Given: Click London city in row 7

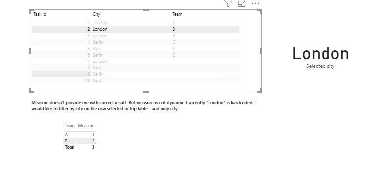Looking at the screenshot, I should 100,61.
